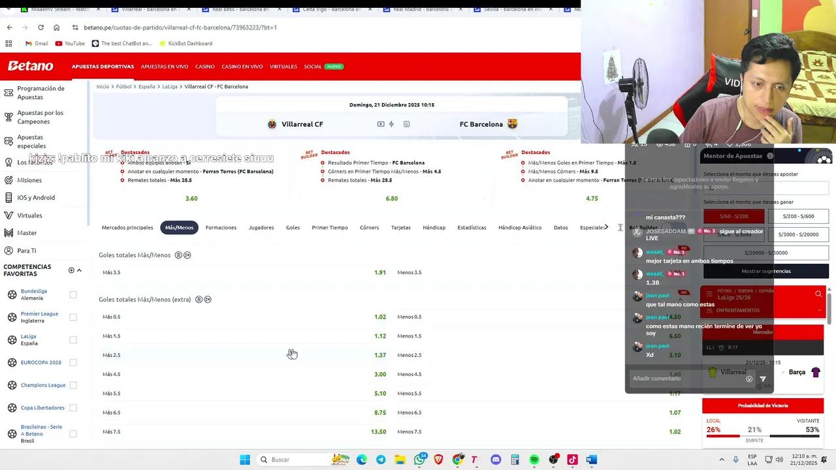The height and width of the screenshot is (470, 836).
Task: Tick the Bundesliga favorite checkbox
Action: coord(73,295)
